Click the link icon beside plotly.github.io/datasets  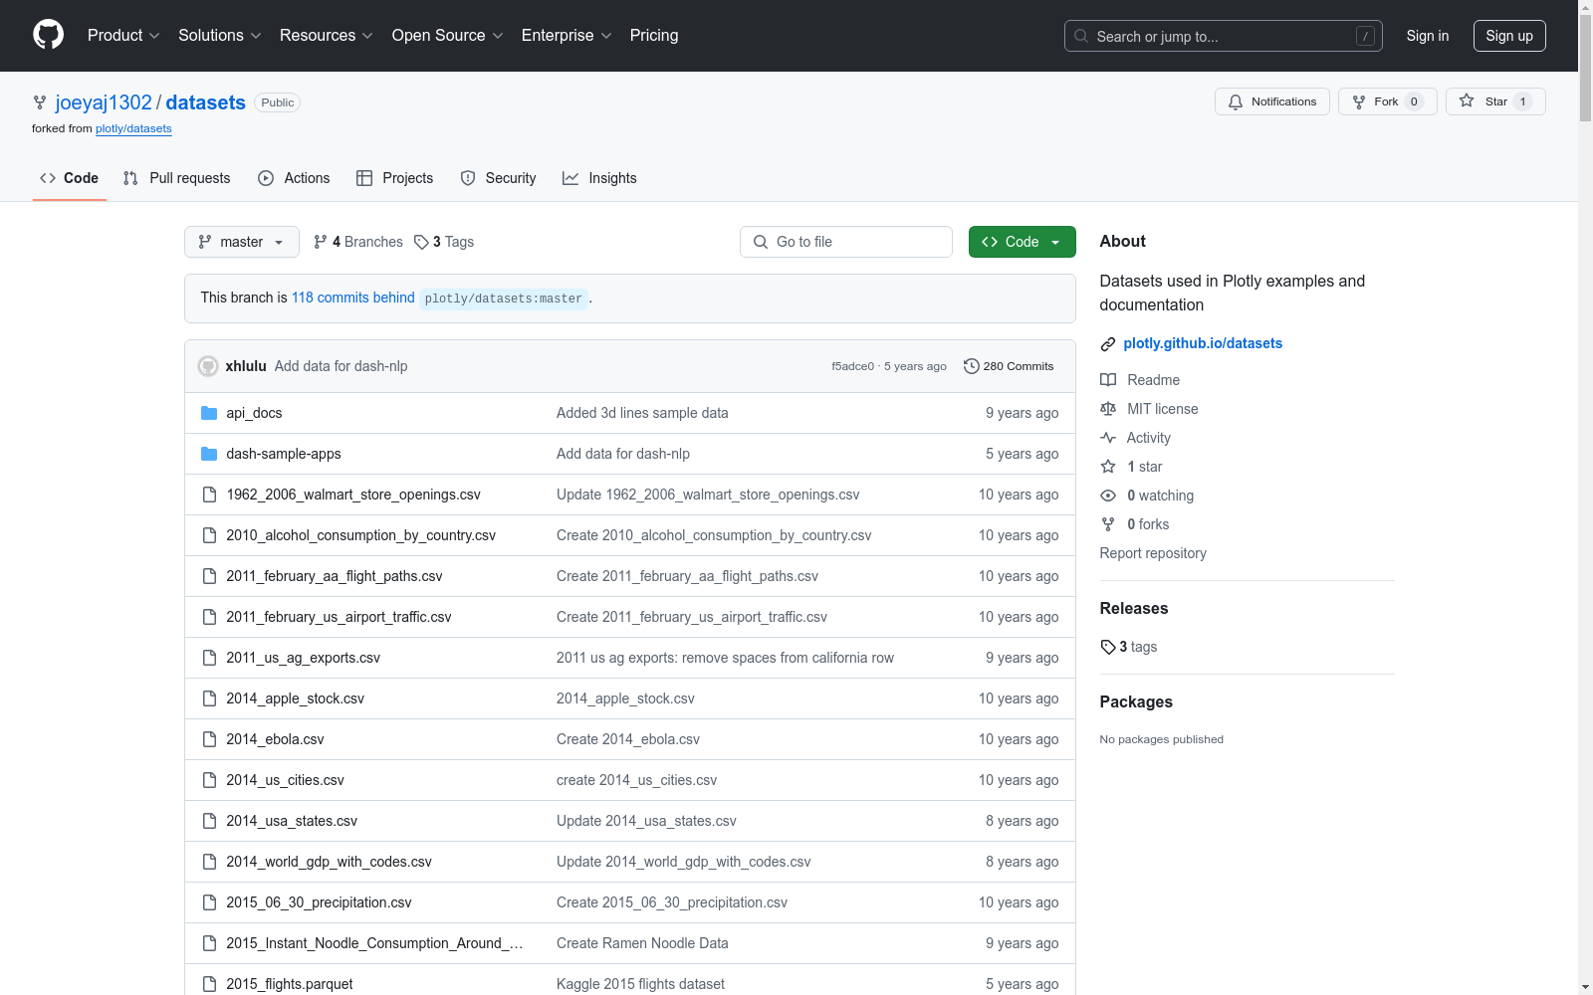pyautogui.click(x=1108, y=344)
